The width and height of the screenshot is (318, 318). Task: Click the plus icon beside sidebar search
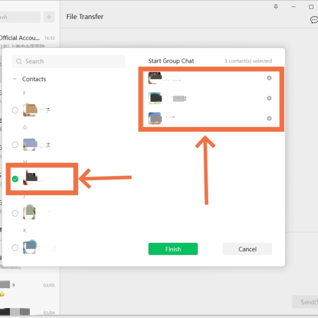(x=49, y=17)
